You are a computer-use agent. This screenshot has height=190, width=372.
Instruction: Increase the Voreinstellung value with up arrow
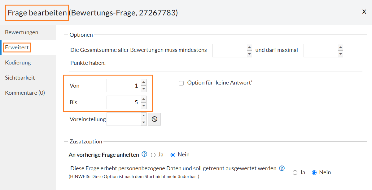click(x=144, y=116)
